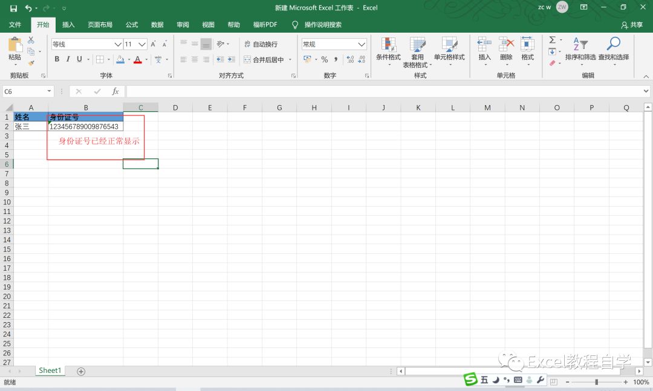Click the Comma Style icon
The width and height of the screenshot is (653, 391).
[x=336, y=60]
